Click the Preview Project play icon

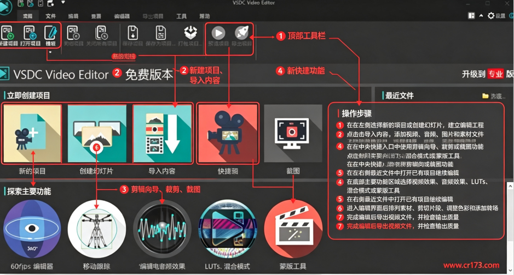[x=218, y=33]
